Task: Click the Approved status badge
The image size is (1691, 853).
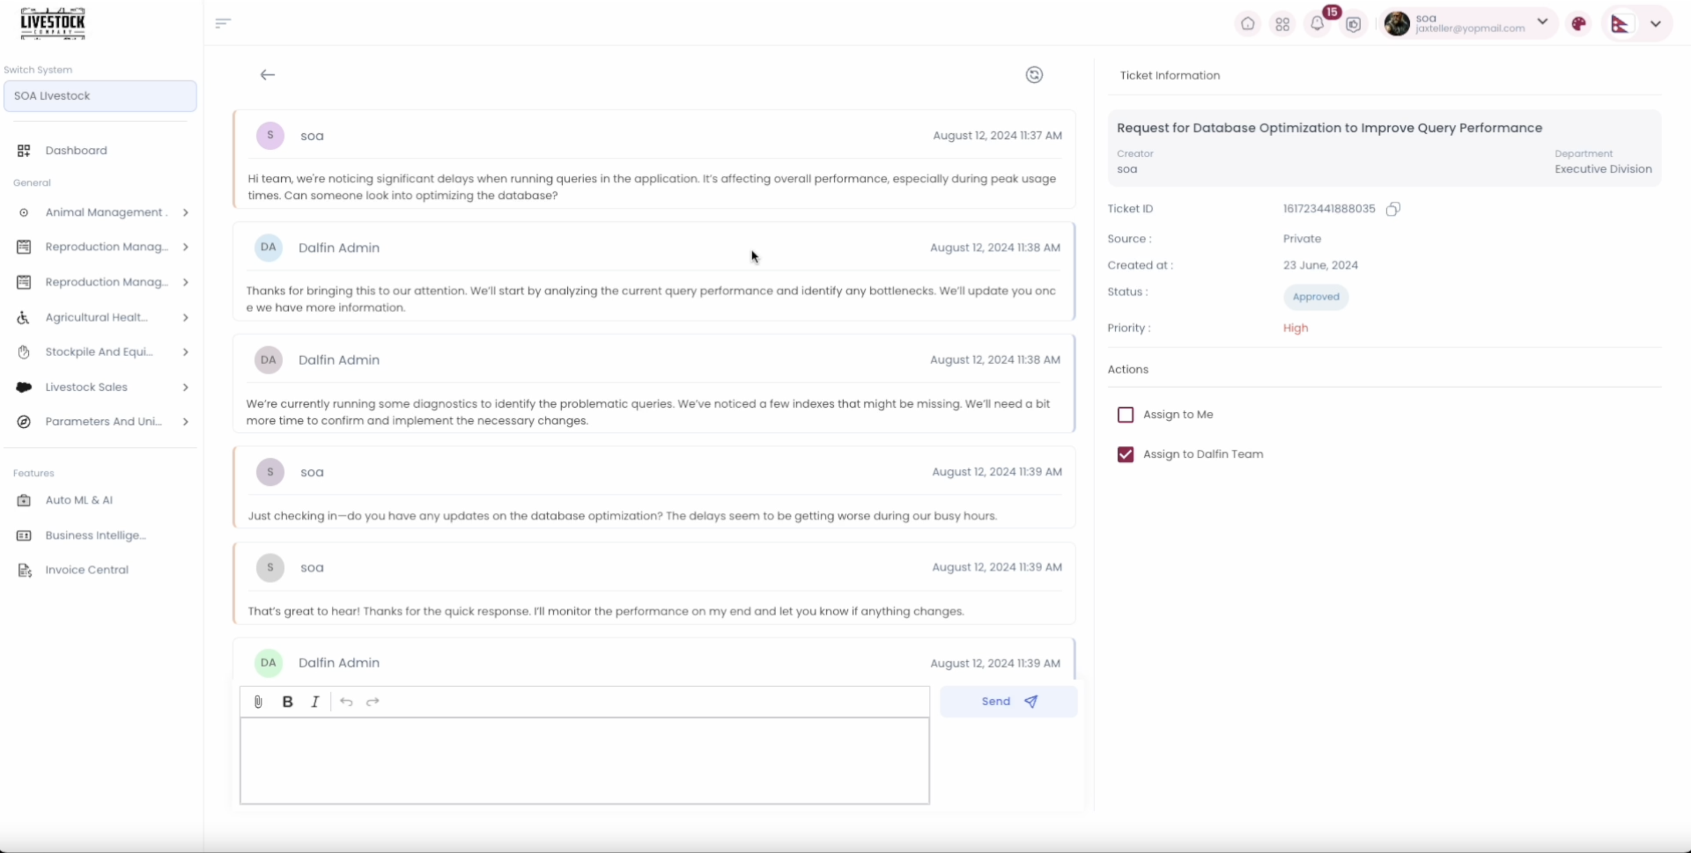Action: [x=1315, y=296]
